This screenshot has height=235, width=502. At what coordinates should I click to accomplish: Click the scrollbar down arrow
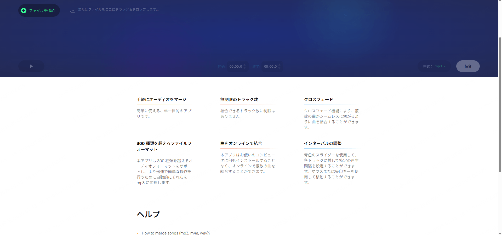pyautogui.click(x=500, y=233)
